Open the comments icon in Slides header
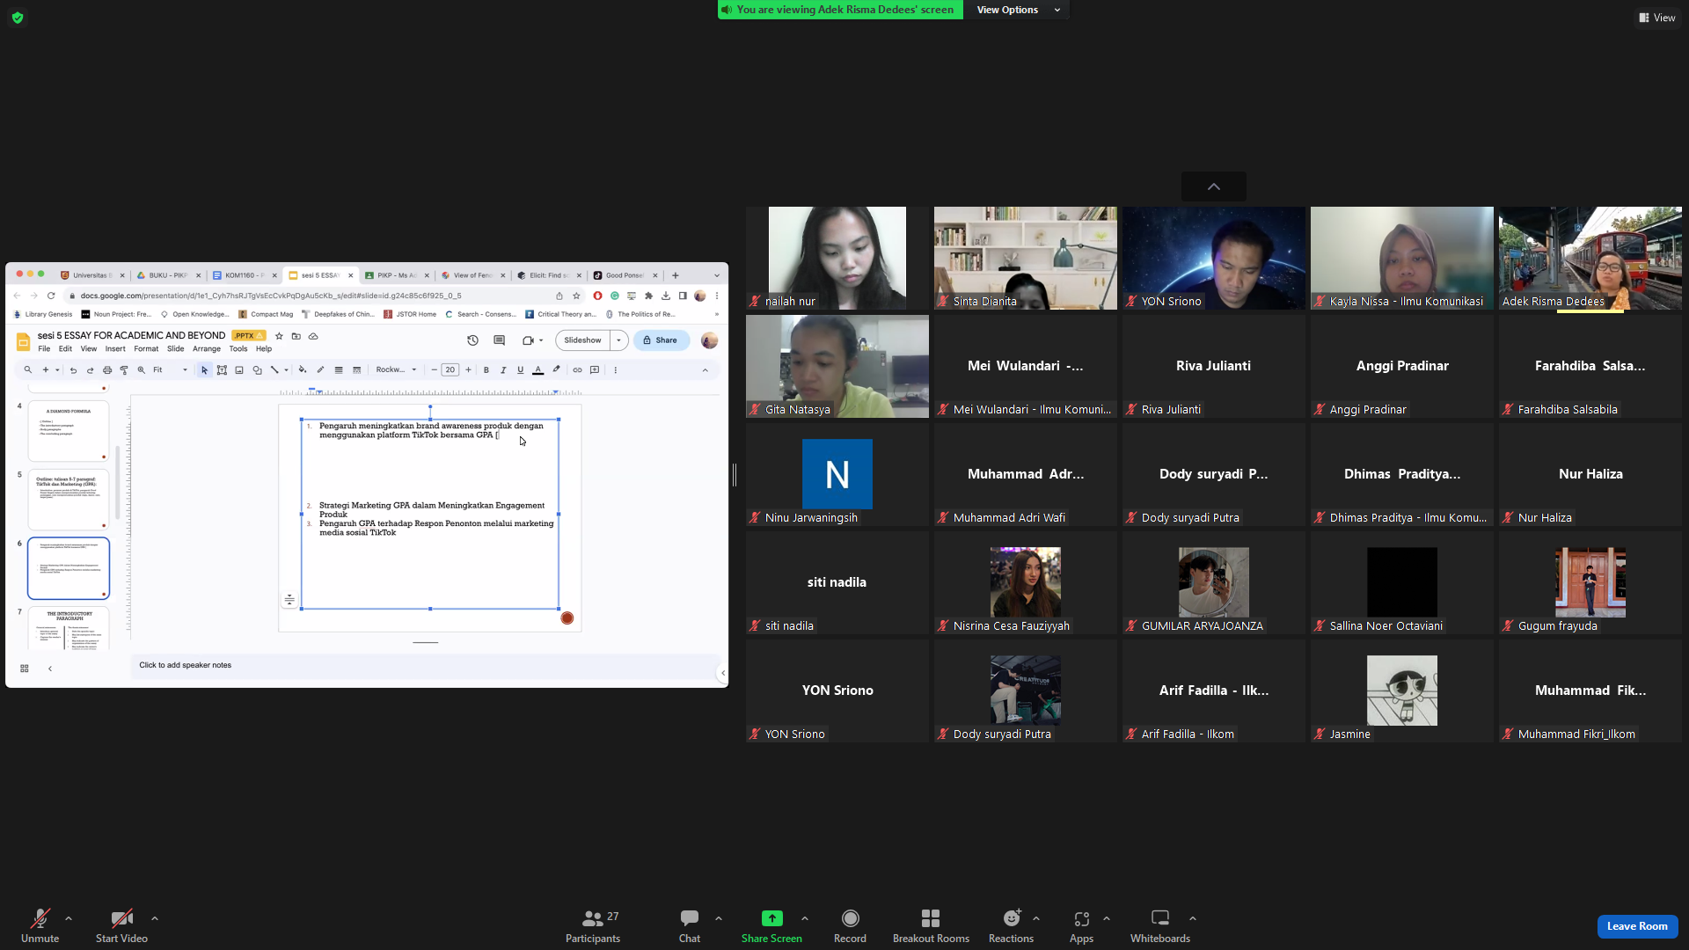The image size is (1689, 950). click(x=500, y=340)
